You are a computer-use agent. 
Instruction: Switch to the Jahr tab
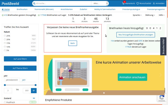24,80
